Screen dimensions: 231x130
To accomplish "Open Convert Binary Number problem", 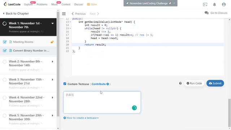I will (x=31, y=51).
